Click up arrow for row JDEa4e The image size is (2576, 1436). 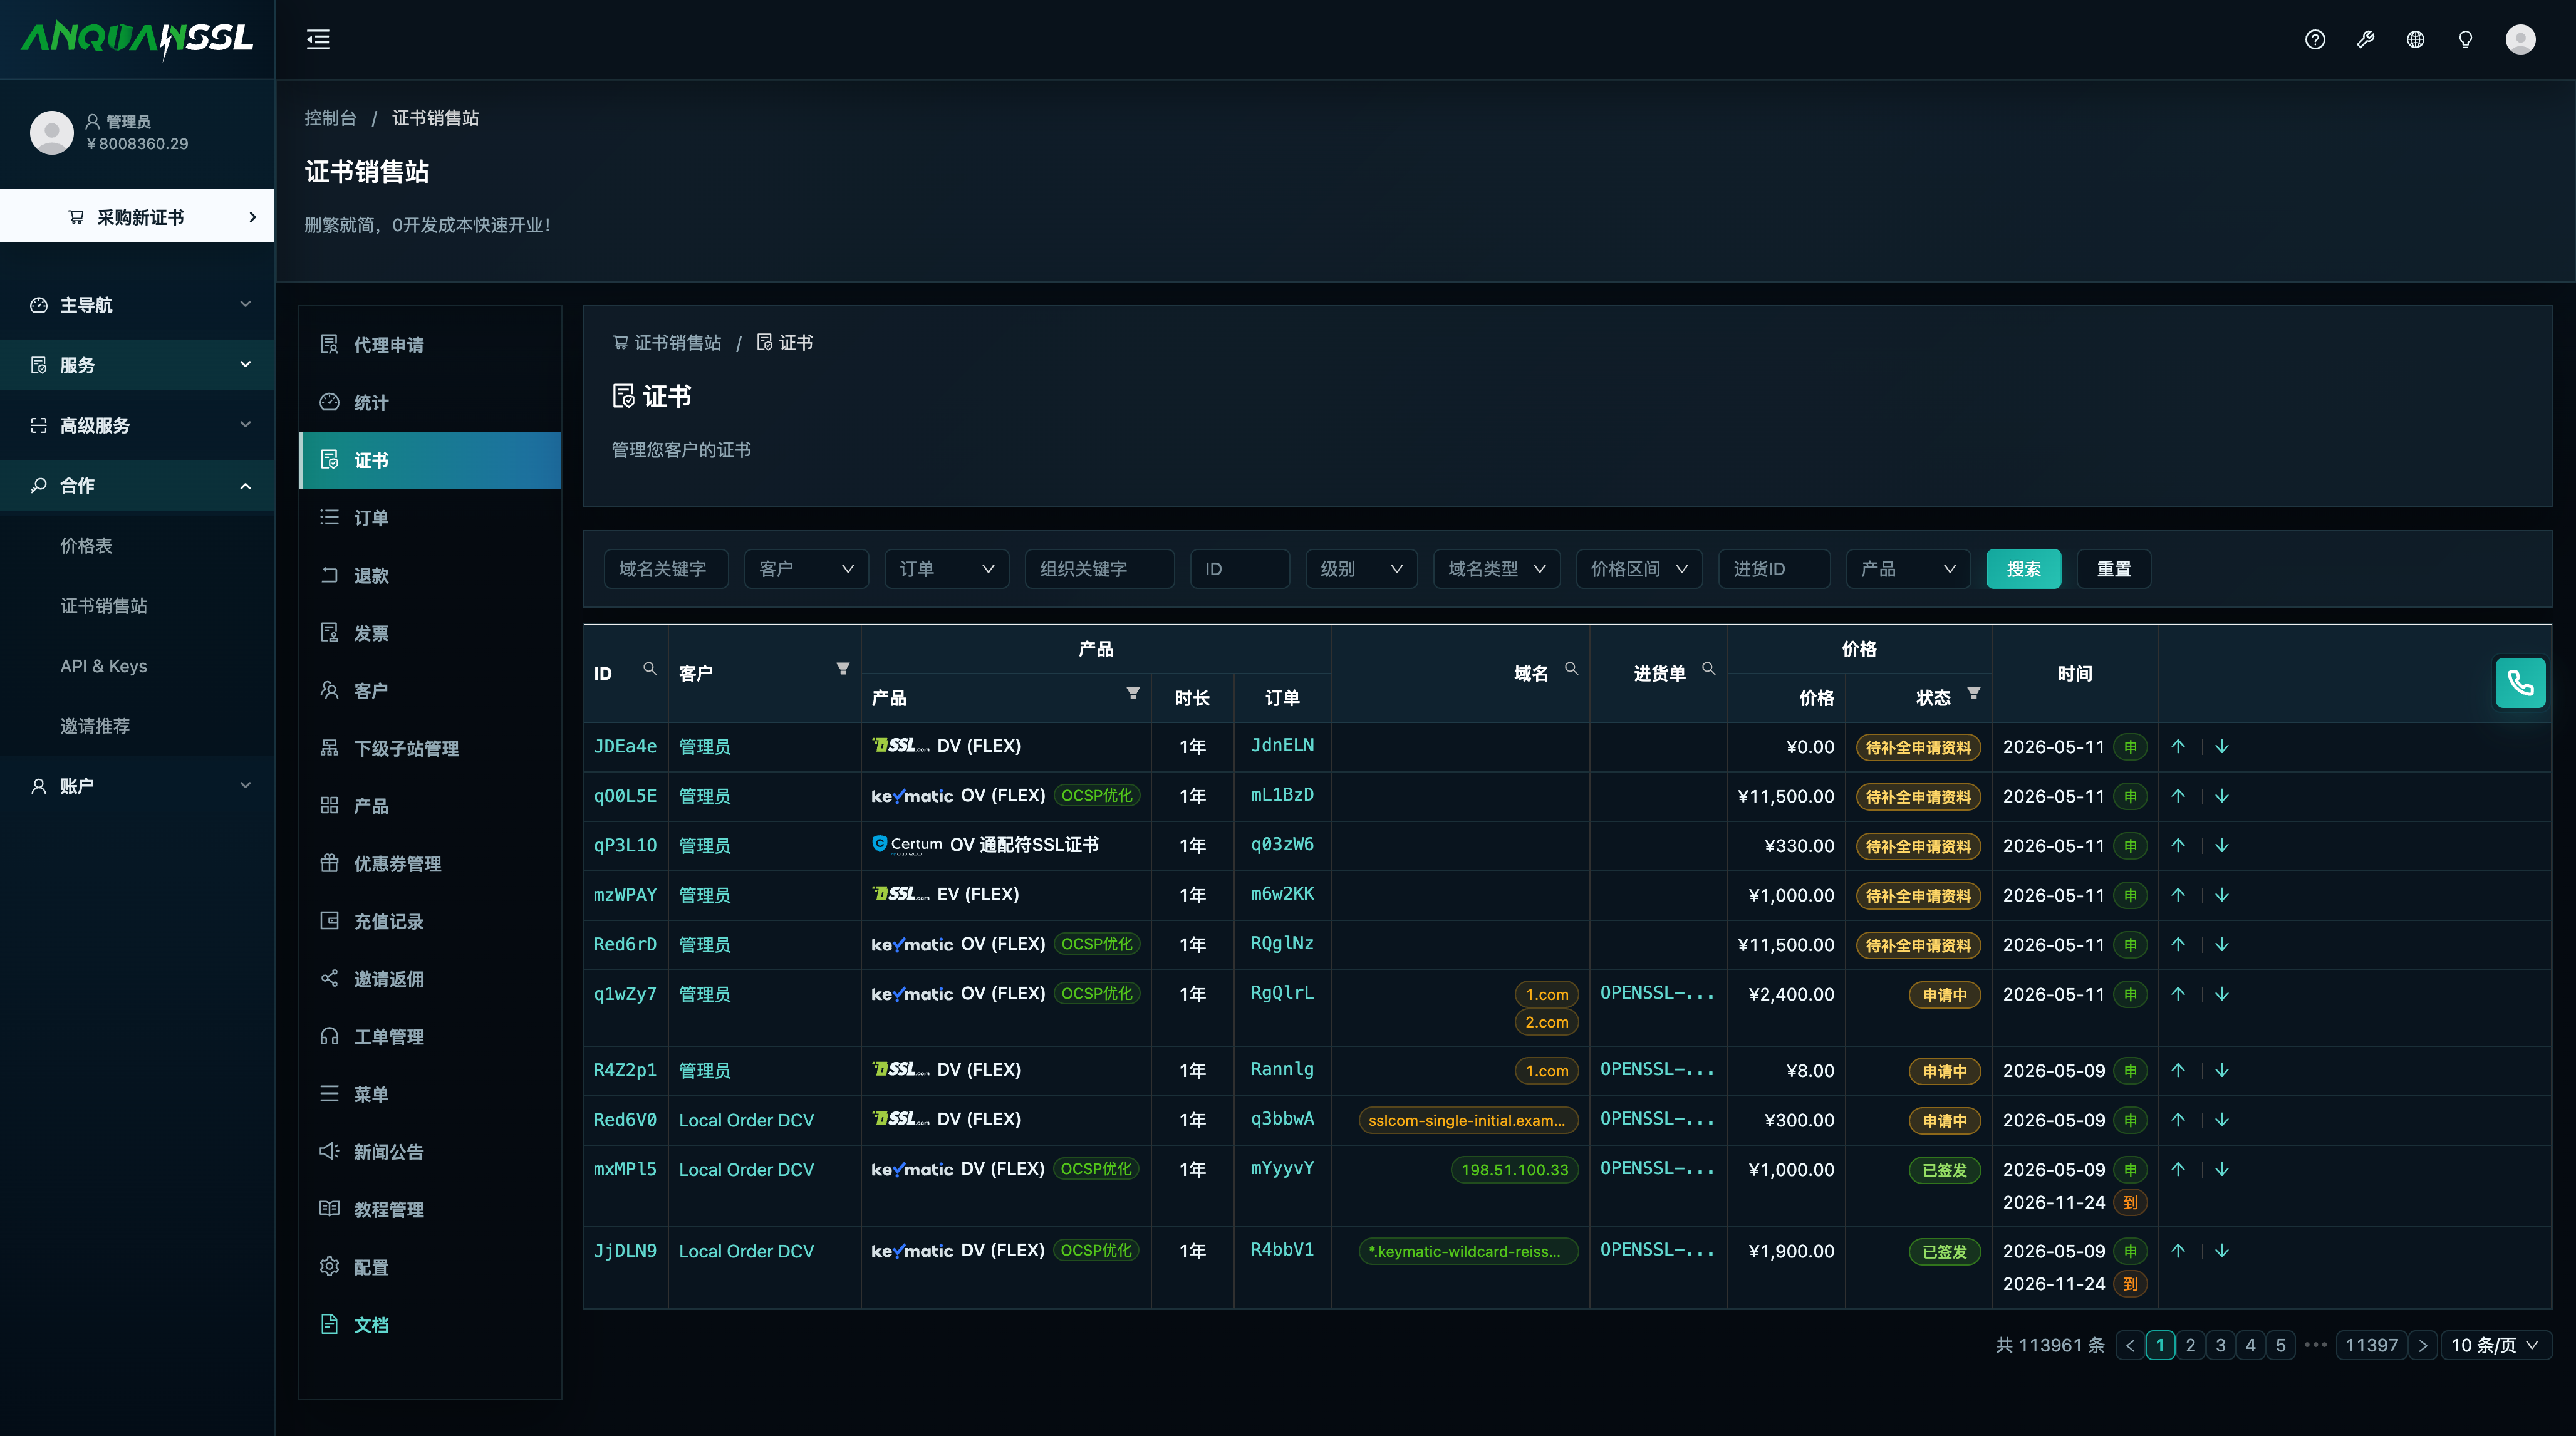click(2178, 747)
